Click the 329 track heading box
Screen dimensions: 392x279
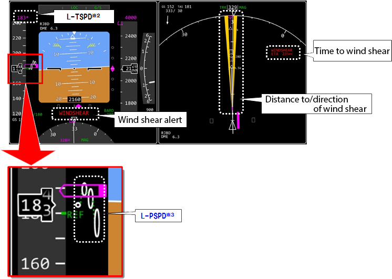(232, 8)
